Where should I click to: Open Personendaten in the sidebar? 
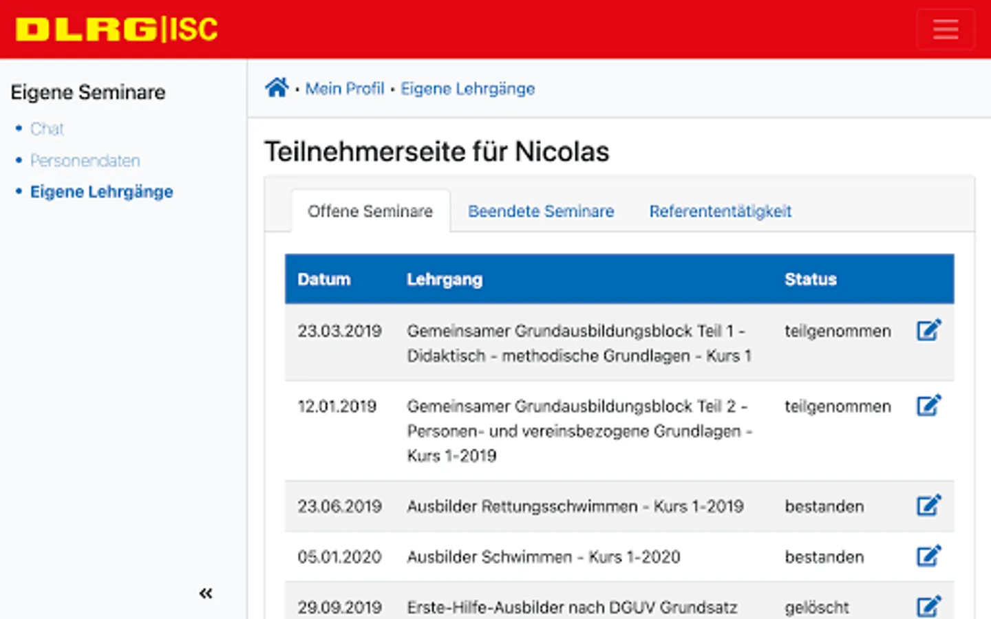85,160
